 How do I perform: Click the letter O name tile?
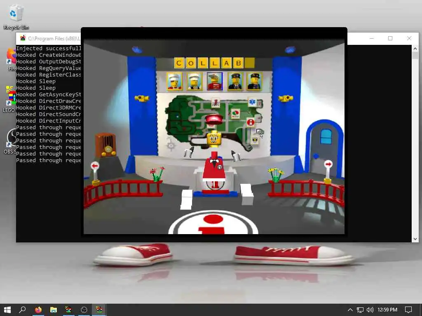coord(191,63)
